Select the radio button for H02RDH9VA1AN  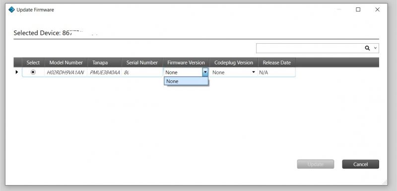coord(33,72)
